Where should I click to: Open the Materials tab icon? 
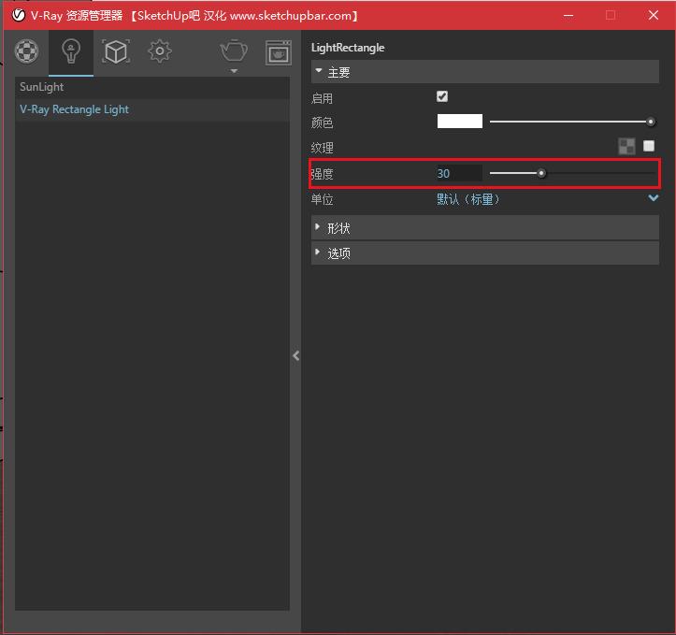27,51
